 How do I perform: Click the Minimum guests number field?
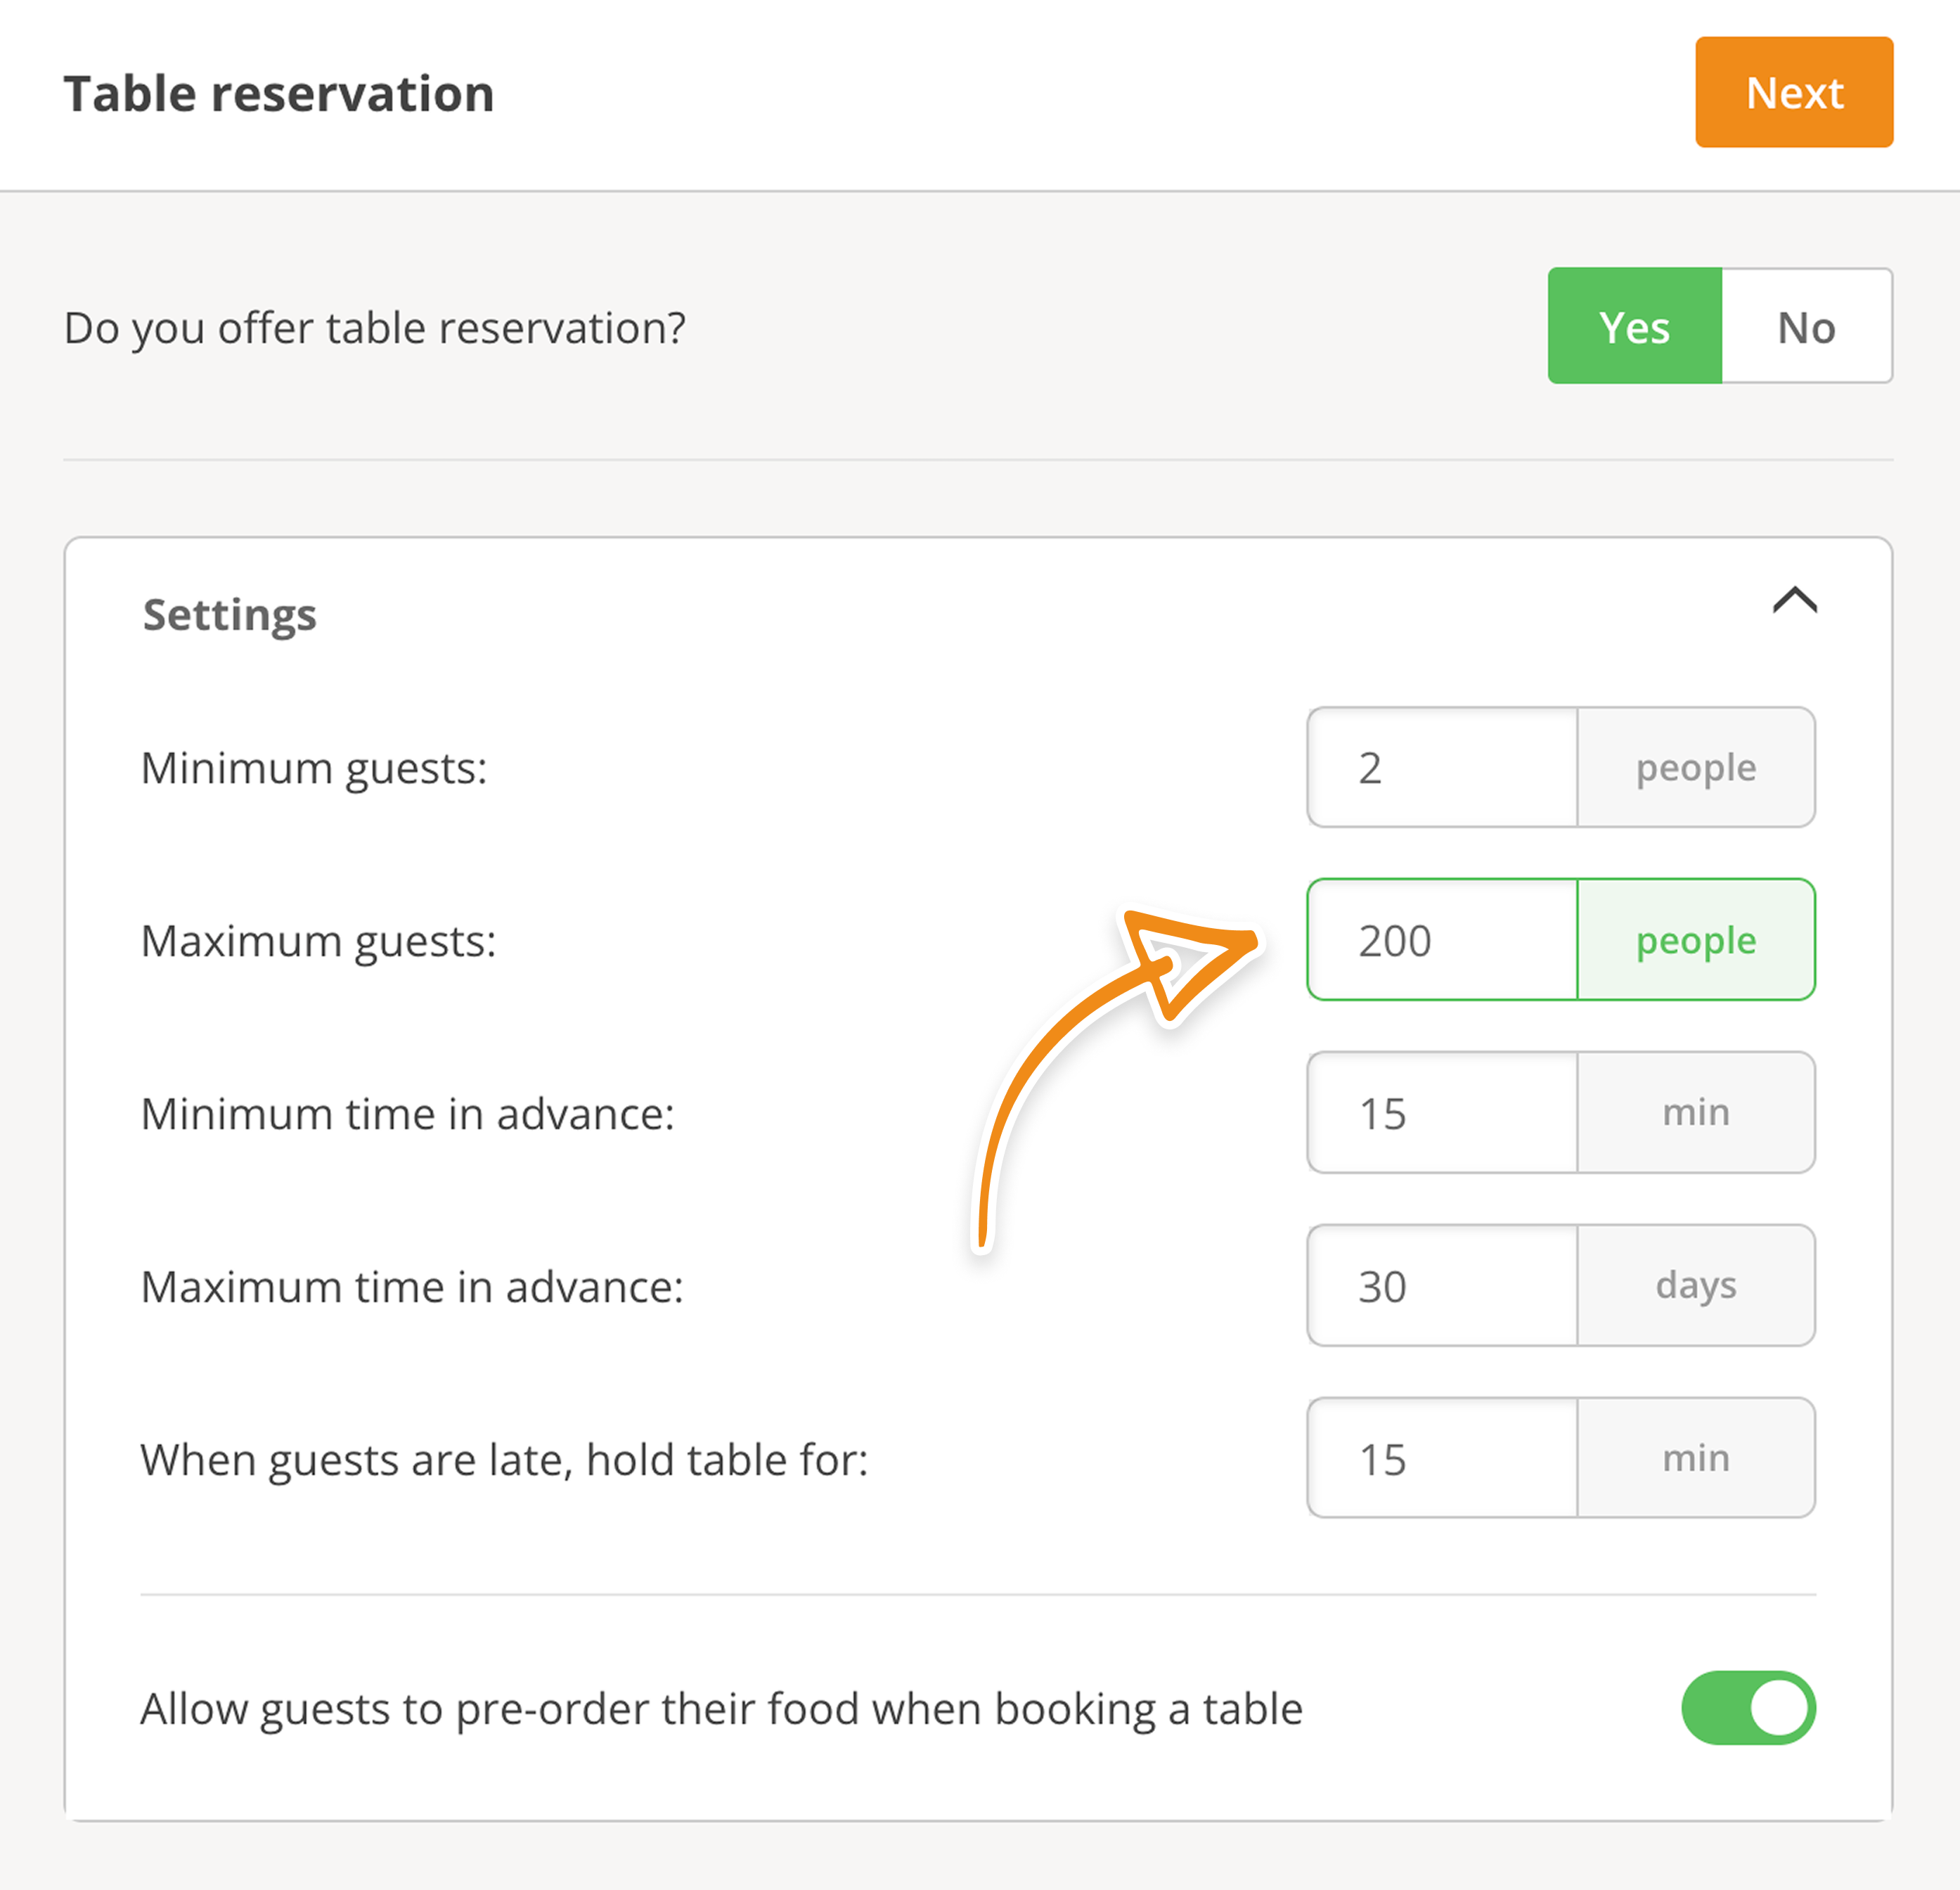(x=1442, y=768)
